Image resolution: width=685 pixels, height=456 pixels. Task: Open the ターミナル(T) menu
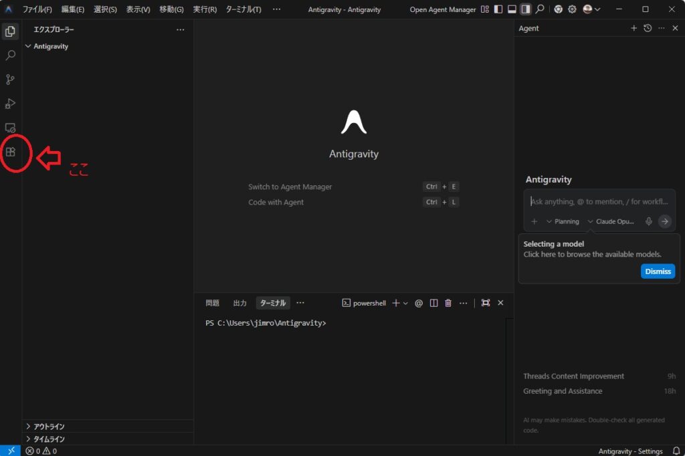[243, 9]
